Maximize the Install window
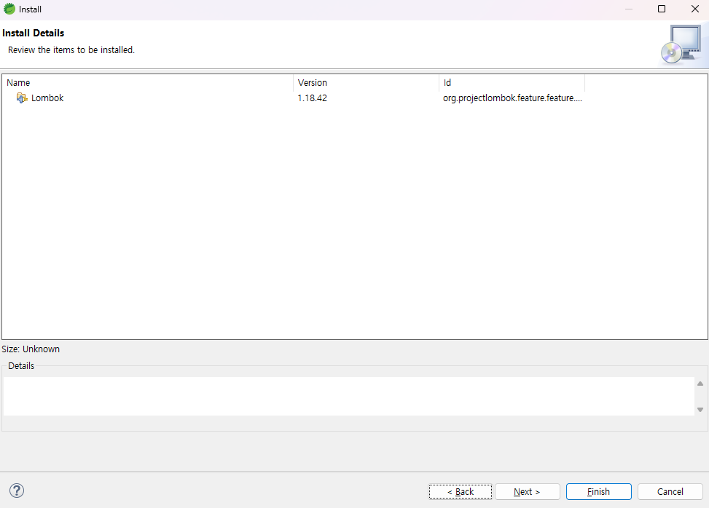 click(x=662, y=9)
